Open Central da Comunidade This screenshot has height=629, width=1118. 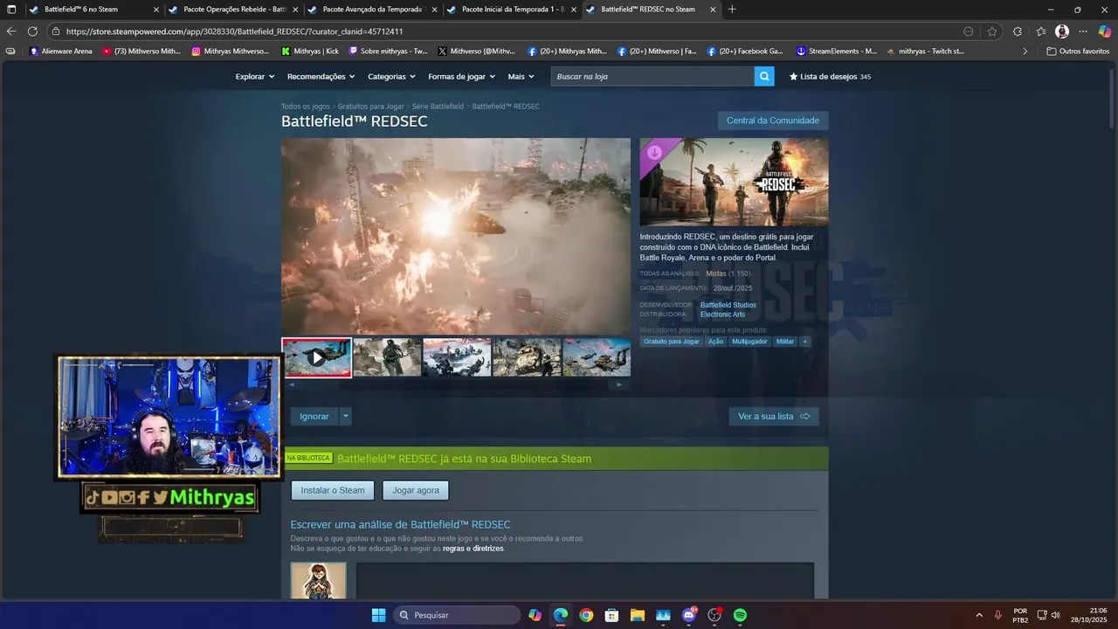point(773,121)
